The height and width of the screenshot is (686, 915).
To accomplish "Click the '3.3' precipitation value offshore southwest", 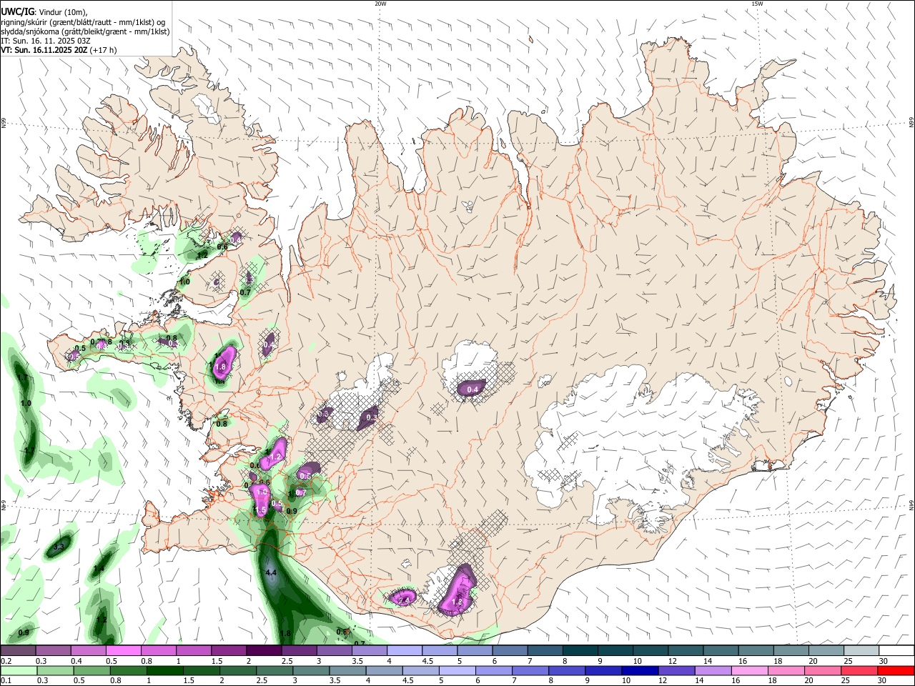I will coord(59,547).
